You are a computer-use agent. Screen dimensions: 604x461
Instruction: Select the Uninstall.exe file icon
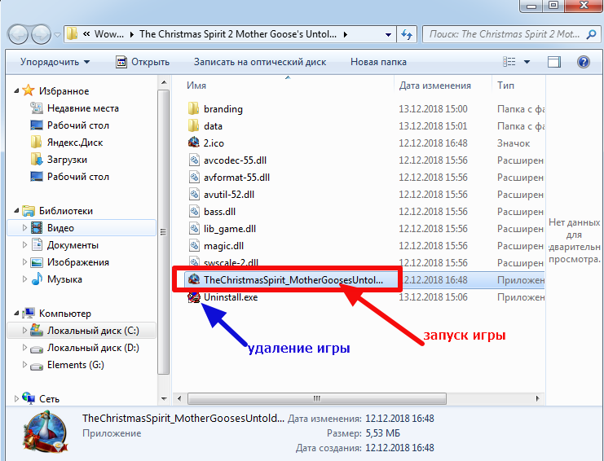[x=194, y=297]
